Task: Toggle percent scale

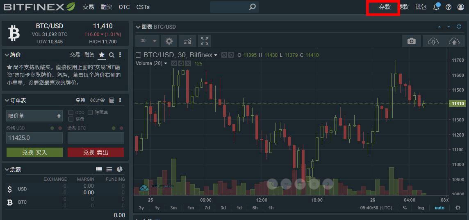Action: (405, 208)
